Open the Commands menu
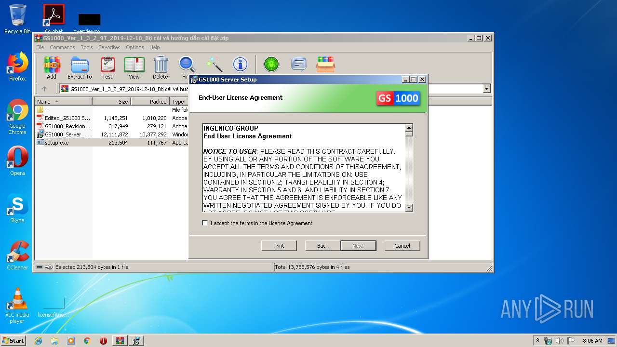 tap(62, 47)
